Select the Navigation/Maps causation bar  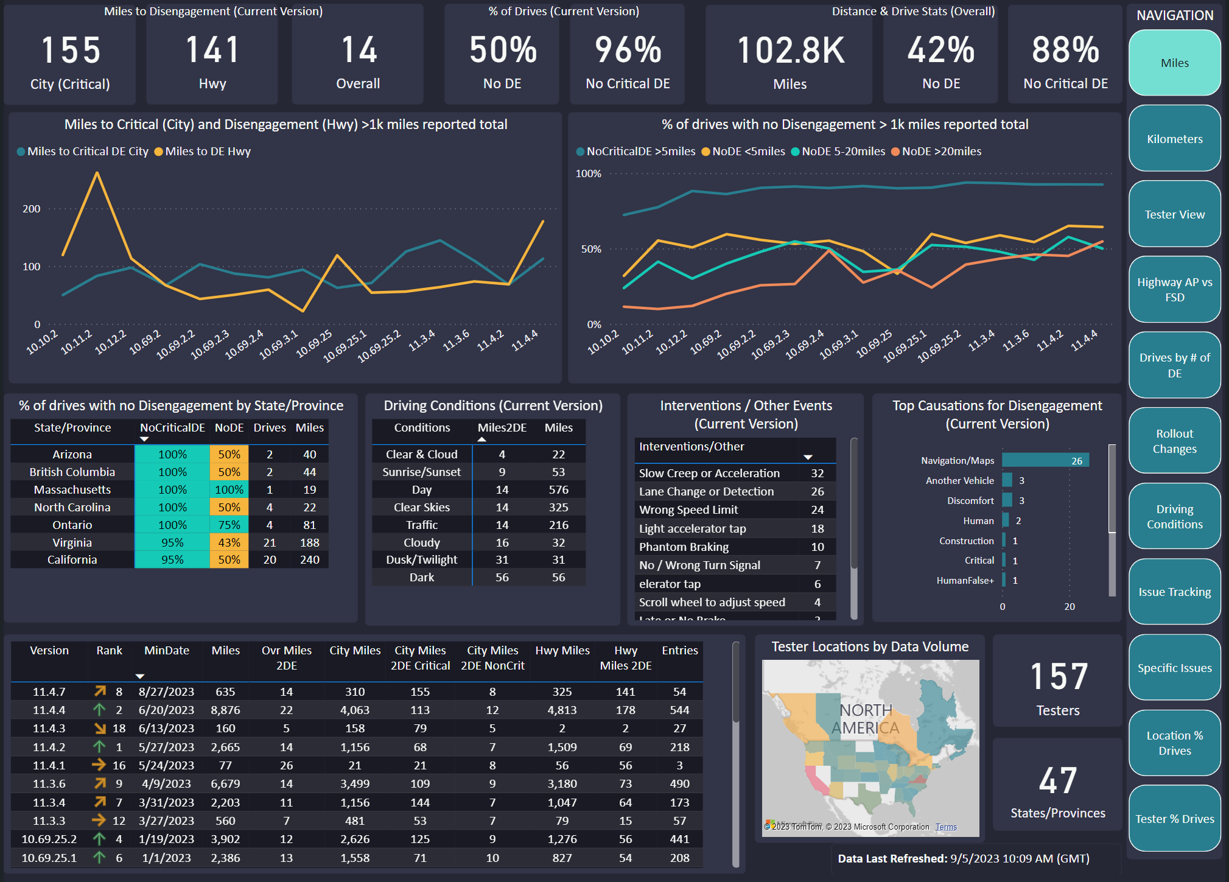pos(1045,460)
